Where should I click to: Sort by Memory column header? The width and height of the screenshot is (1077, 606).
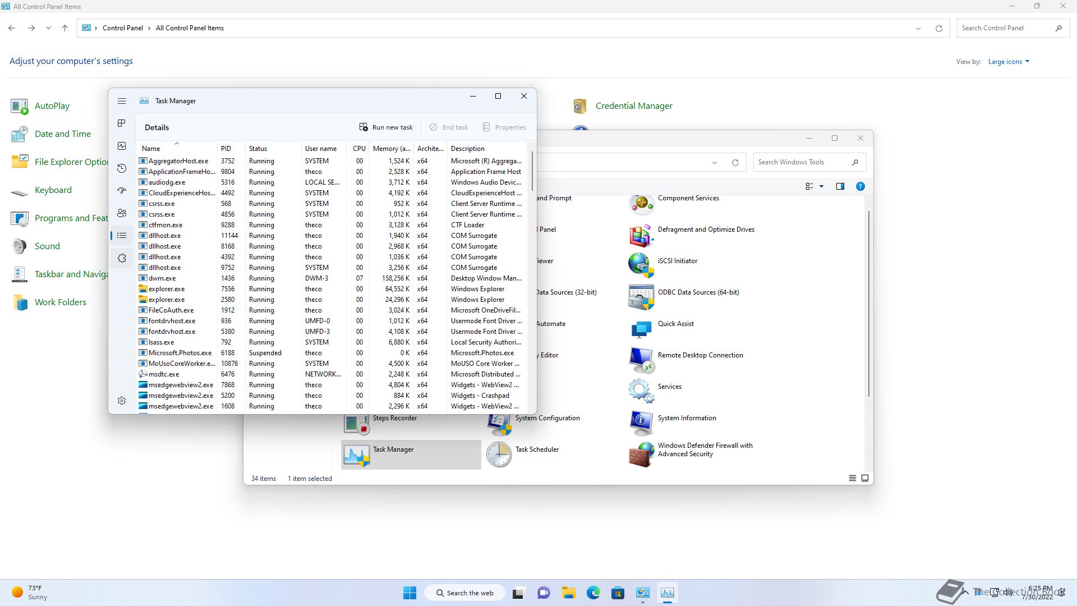pos(392,149)
